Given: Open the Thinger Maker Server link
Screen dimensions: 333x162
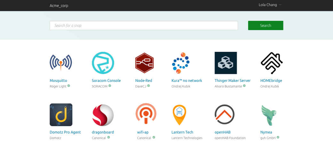Looking at the screenshot, I should click(x=232, y=81).
